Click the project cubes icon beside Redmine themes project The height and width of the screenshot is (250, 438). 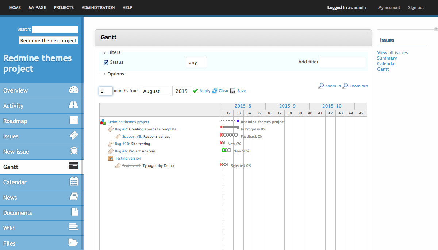tap(103, 122)
